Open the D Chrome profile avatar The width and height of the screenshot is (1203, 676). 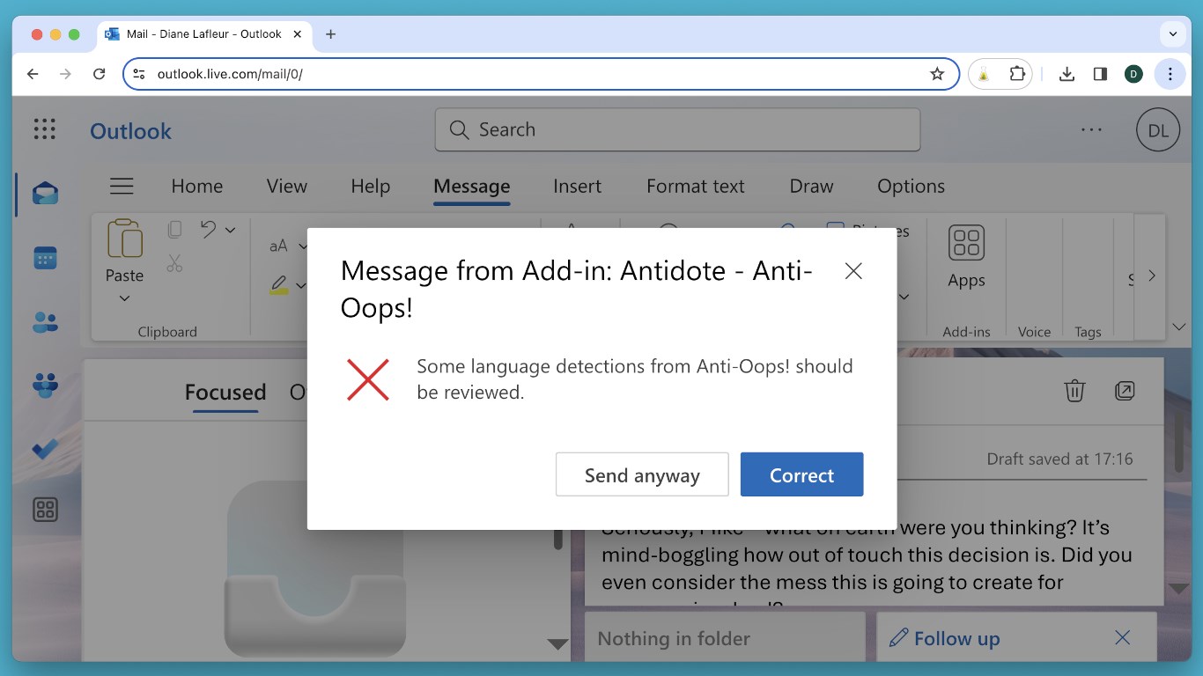(1133, 74)
